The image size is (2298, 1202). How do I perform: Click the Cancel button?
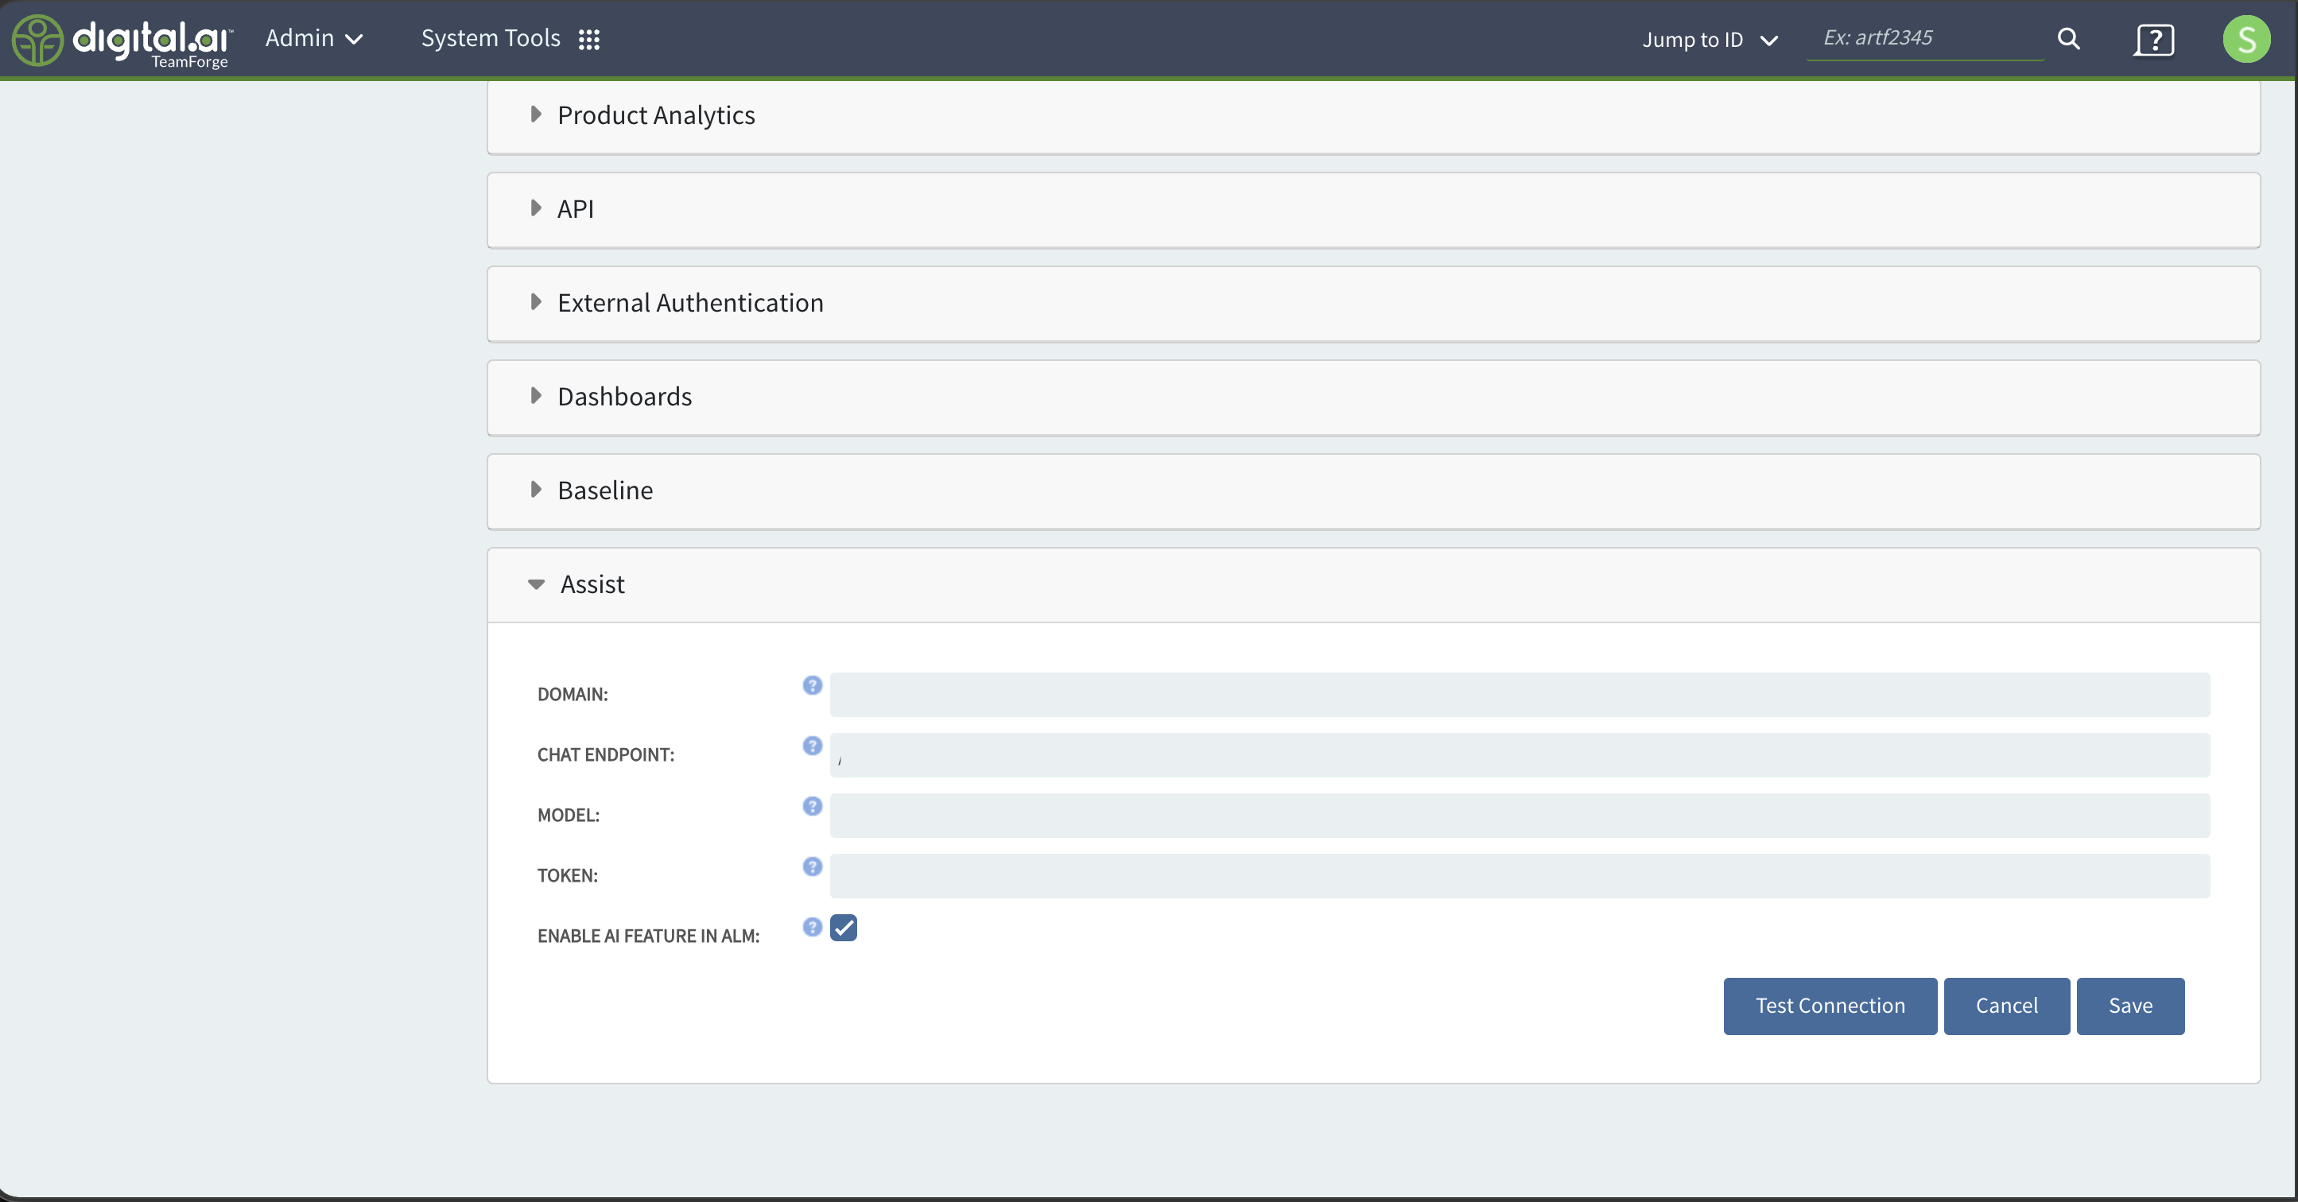tap(2006, 1006)
